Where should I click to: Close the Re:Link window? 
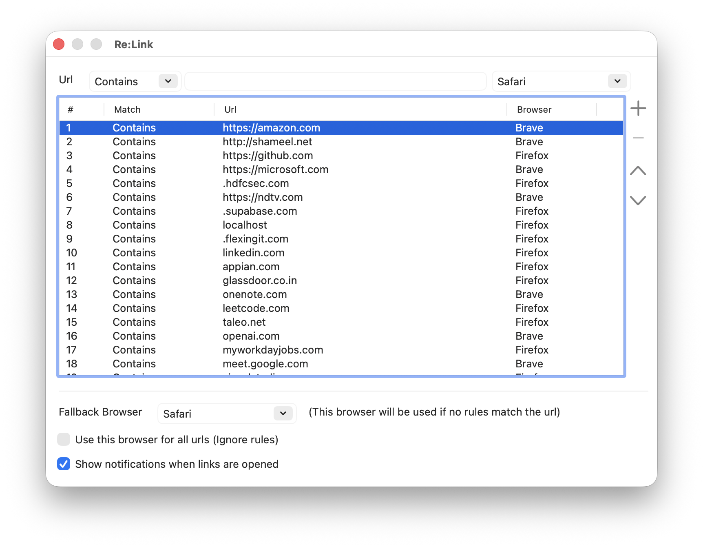point(59,44)
